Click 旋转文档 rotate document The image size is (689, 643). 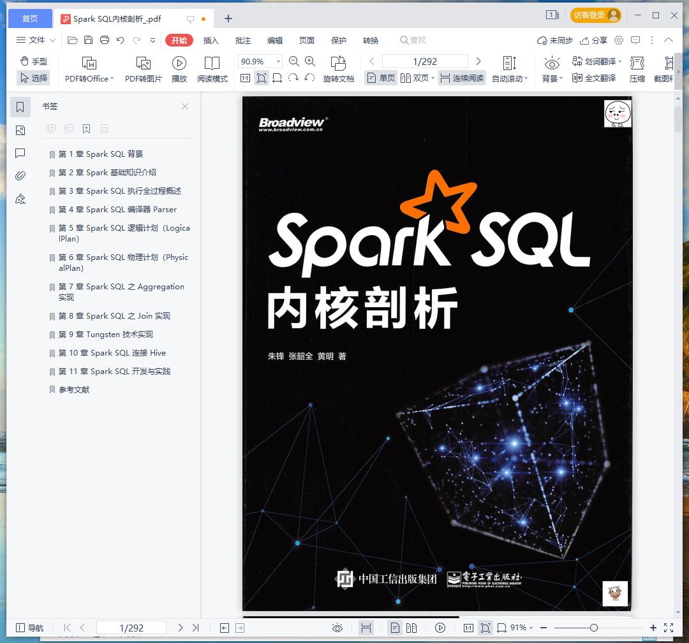click(338, 69)
